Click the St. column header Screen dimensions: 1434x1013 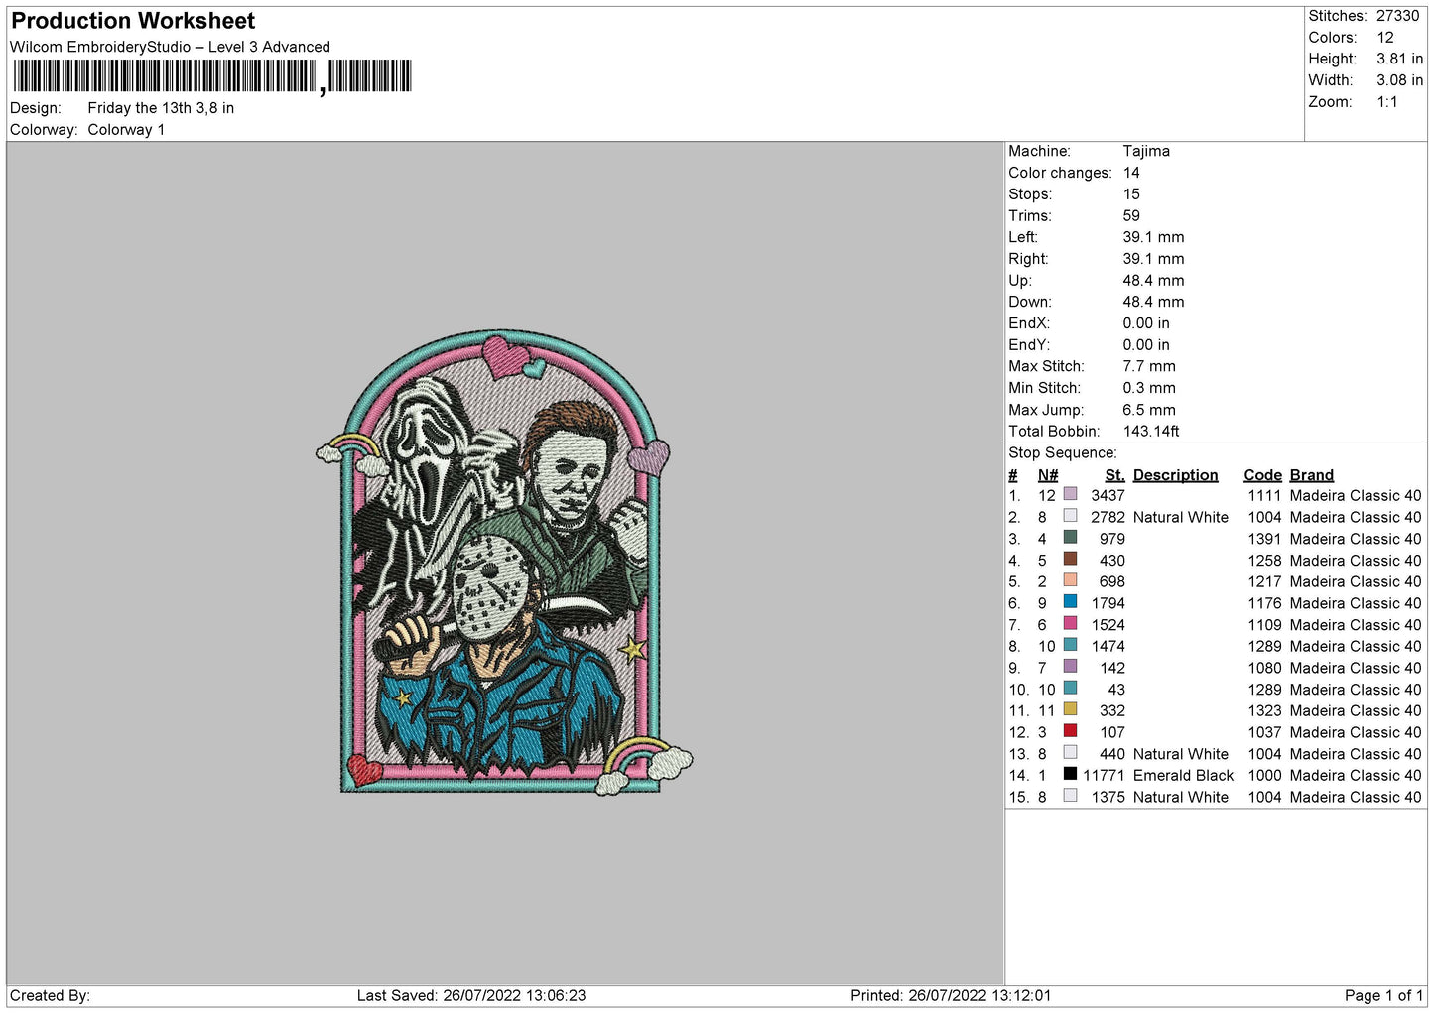(x=1114, y=475)
